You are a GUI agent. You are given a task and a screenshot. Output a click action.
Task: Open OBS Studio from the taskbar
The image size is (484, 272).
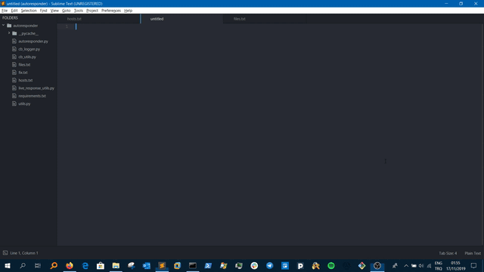click(377, 265)
